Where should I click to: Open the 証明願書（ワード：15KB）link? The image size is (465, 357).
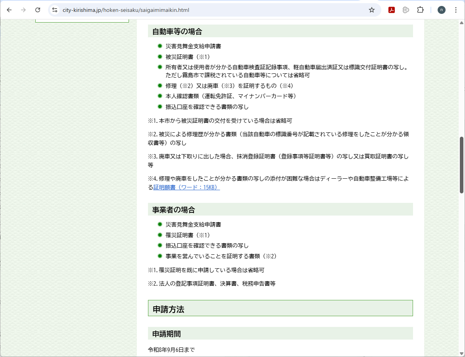pyautogui.click(x=186, y=187)
